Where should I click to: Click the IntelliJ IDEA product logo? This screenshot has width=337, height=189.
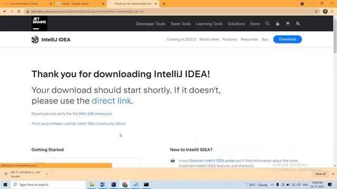51,40
